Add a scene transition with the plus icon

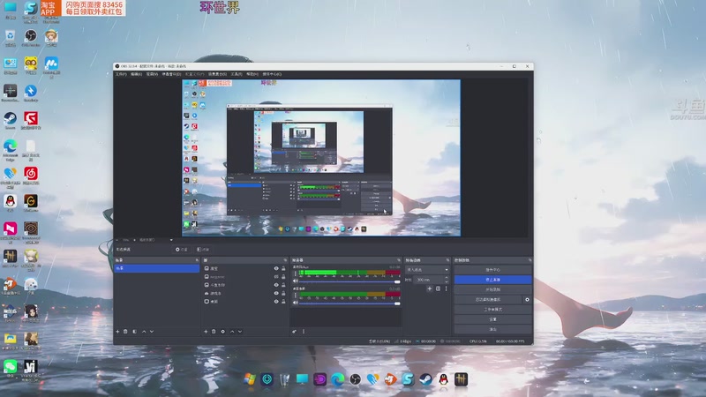[430, 288]
